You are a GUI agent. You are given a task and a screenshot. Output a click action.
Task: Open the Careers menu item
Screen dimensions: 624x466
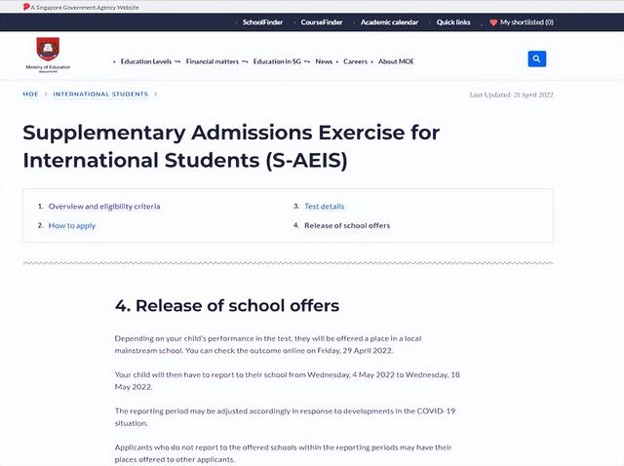(355, 61)
